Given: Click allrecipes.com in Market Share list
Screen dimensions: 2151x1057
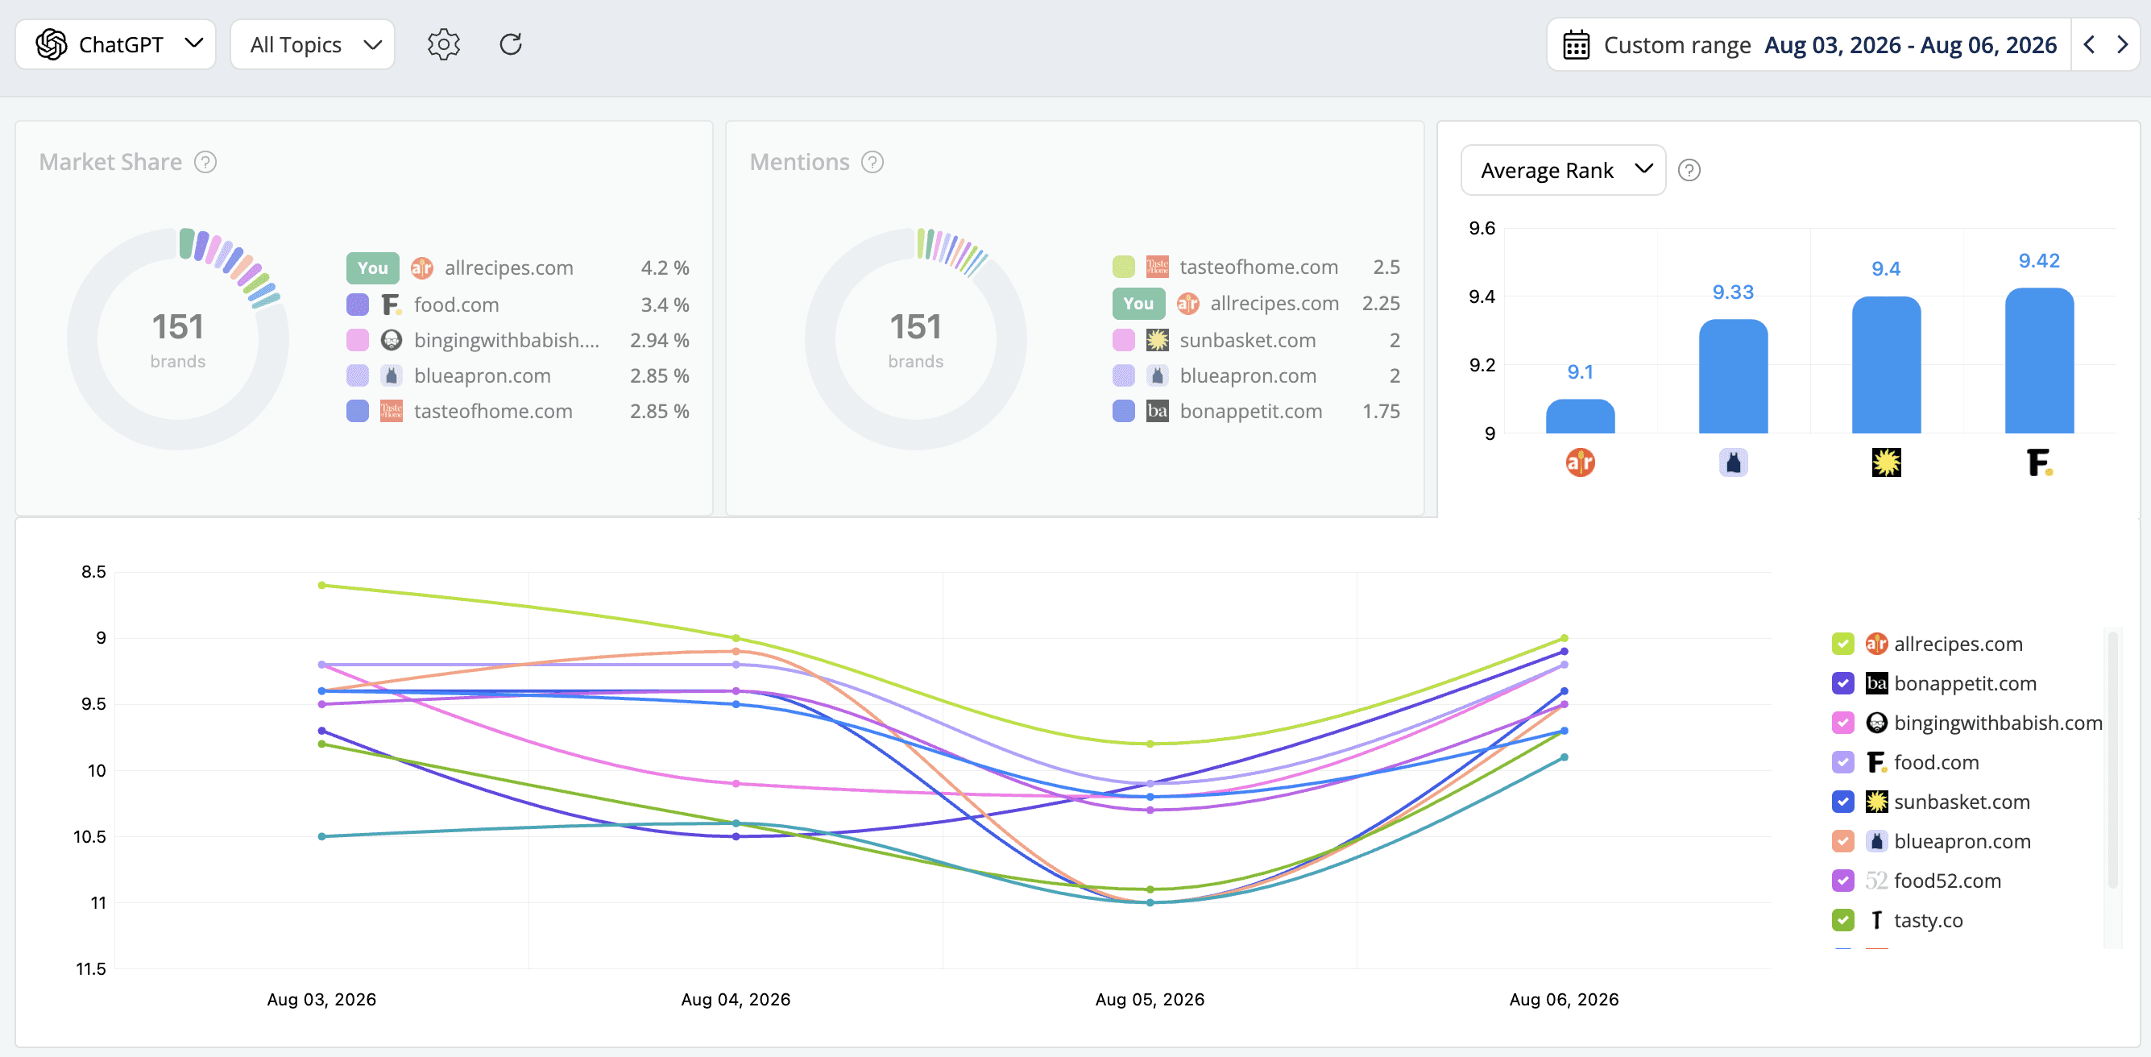Looking at the screenshot, I should coord(508,268).
